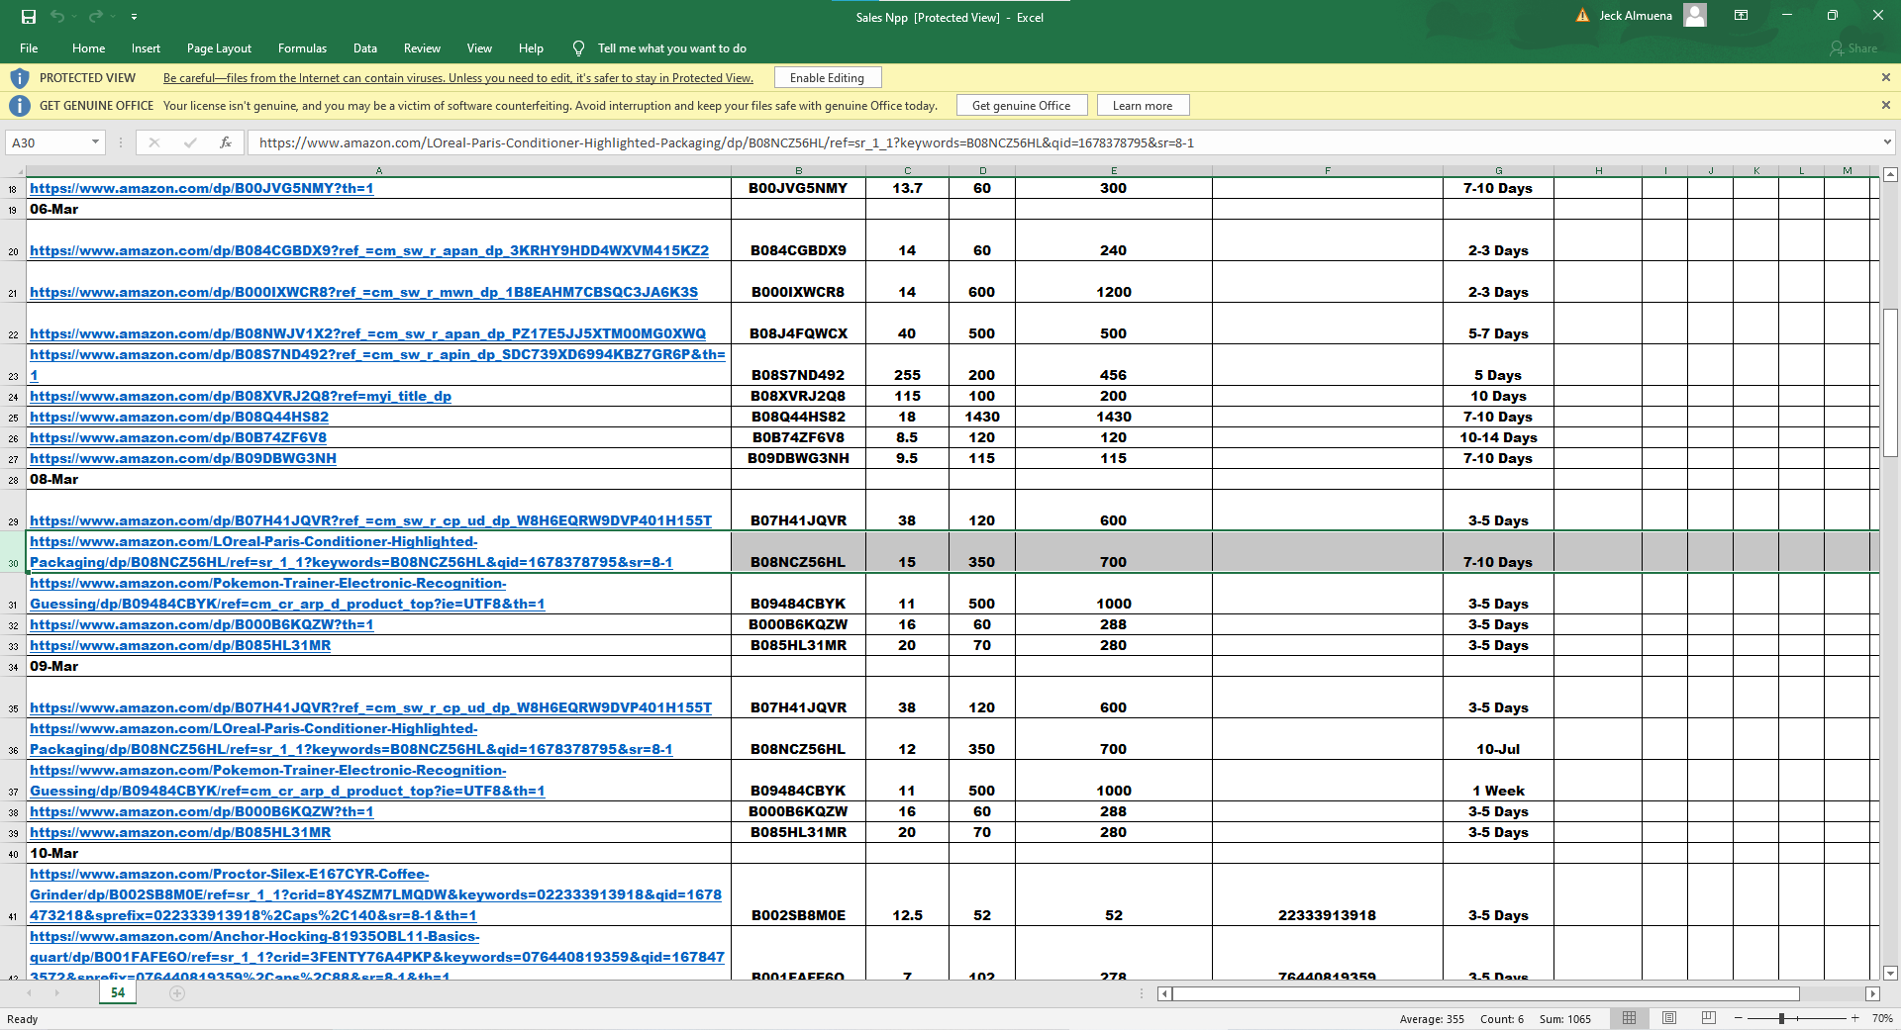Viewport: 1903px width, 1031px height.
Task: Open the B08Q44HS82 amazon link
Action: [x=179, y=417]
